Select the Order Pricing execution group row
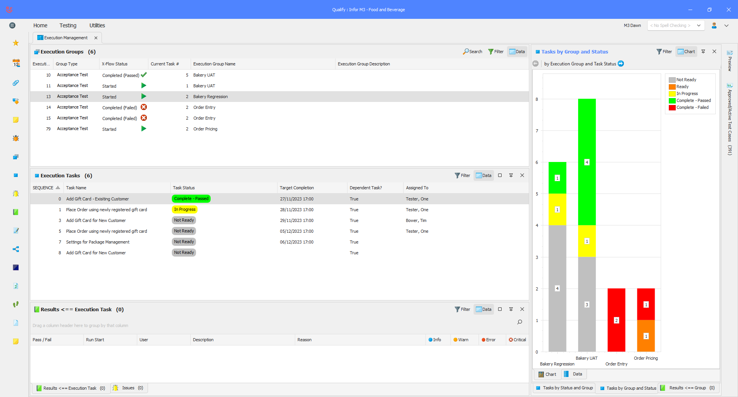 point(279,129)
